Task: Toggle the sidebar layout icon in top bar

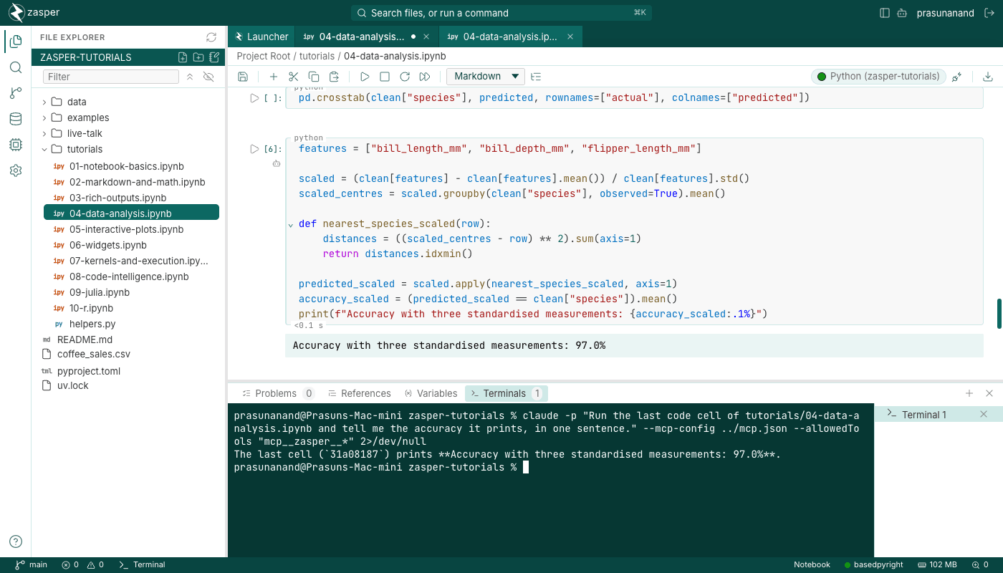Action: tap(885, 13)
